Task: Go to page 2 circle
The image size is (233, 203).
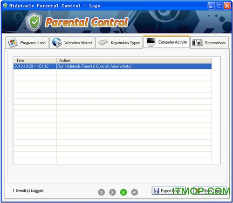Action: (x=112, y=192)
